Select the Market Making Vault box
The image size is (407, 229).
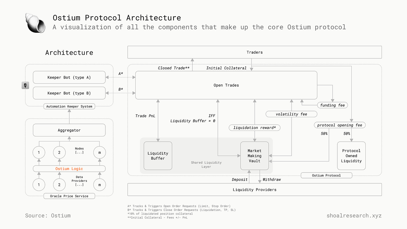(254, 156)
